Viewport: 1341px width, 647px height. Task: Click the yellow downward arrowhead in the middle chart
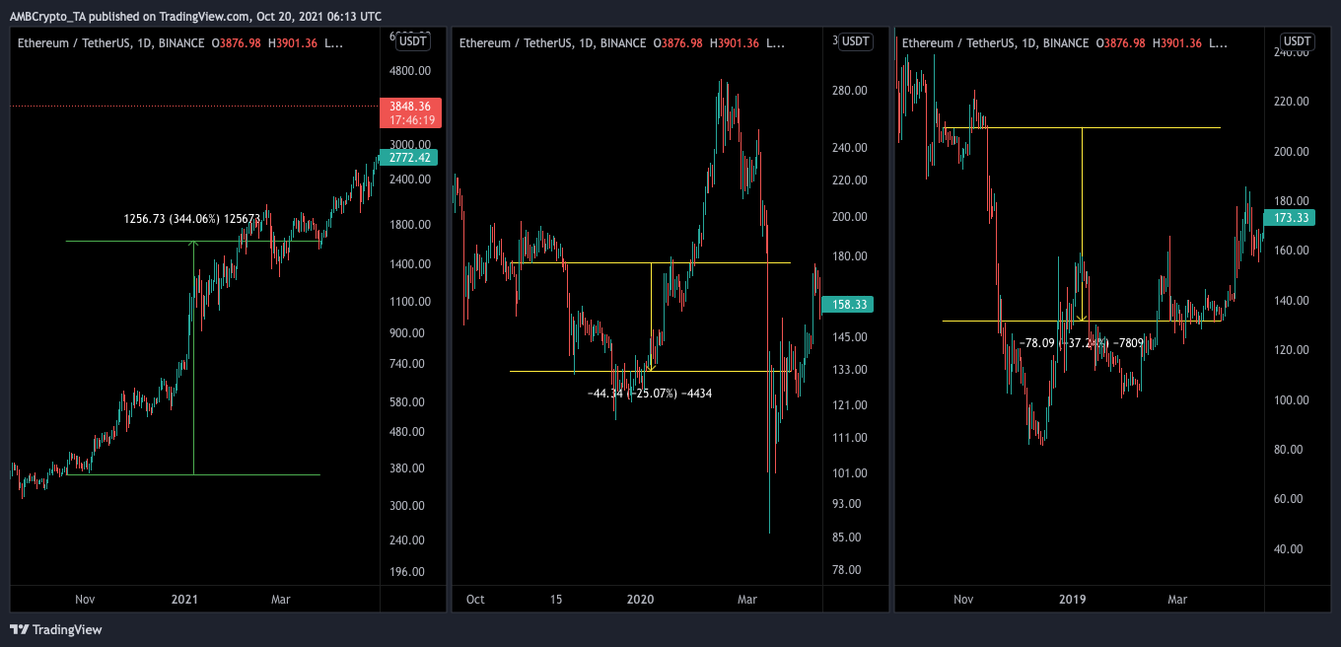coord(651,367)
